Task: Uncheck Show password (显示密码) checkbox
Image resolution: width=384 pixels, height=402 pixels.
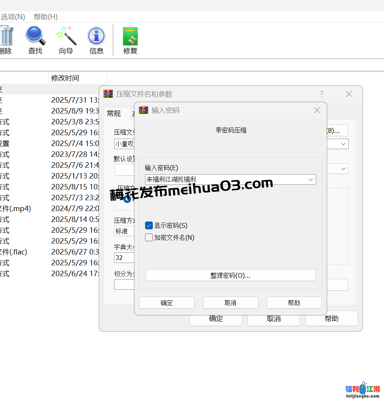Action: click(x=149, y=225)
